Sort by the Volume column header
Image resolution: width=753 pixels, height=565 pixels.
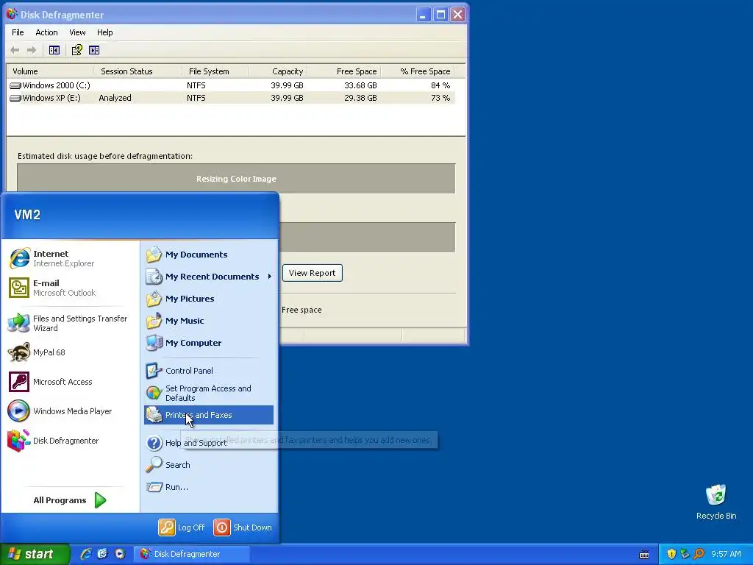[51, 71]
